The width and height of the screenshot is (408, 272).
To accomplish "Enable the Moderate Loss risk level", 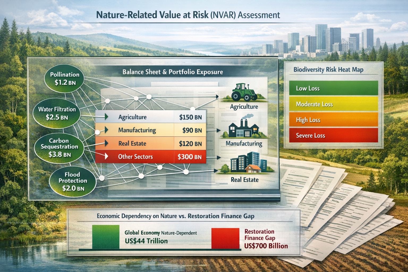I will tap(333, 104).
